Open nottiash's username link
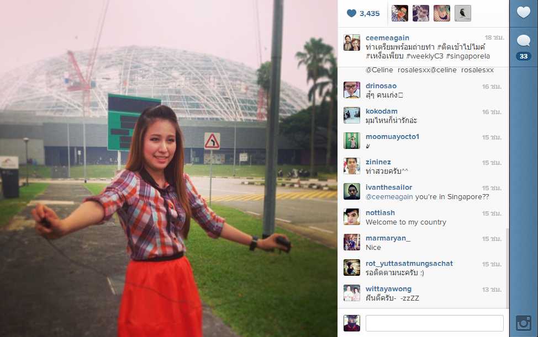Image resolution: width=538 pixels, height=337 pixels. coord(380,213)
